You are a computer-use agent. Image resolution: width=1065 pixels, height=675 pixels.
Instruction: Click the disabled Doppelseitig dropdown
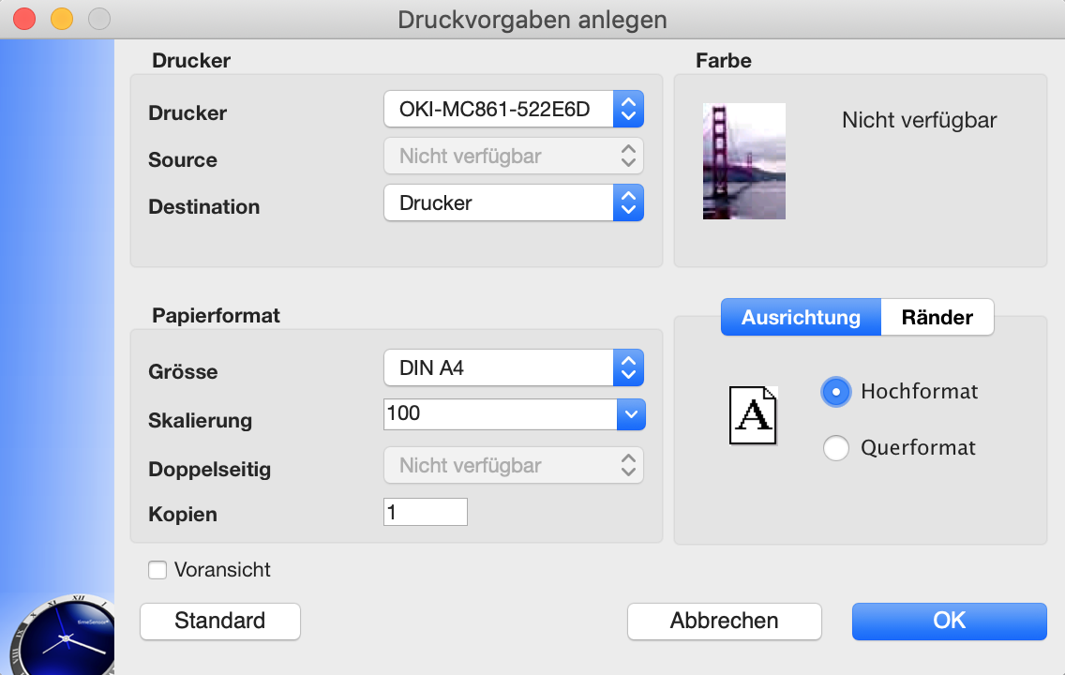514,465
